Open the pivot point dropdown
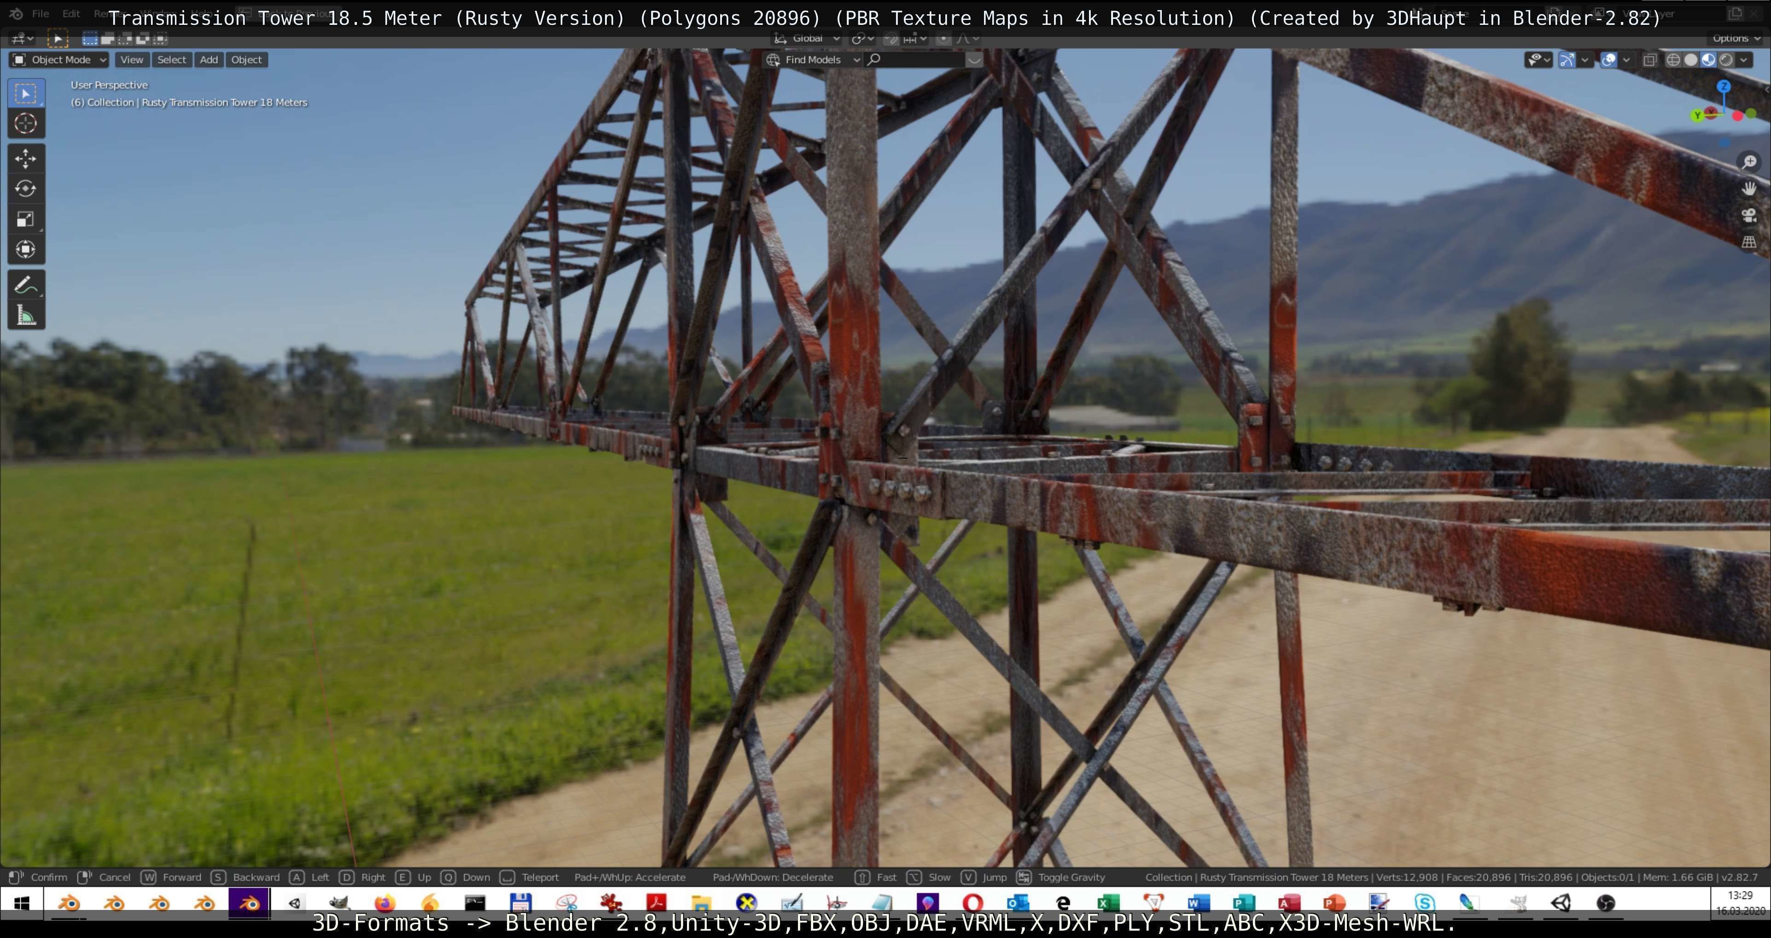The height and width of the screenshot is (938, 1771). tap(862, 39)
